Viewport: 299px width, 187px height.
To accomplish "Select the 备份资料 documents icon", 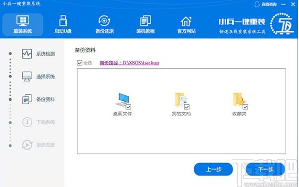I will 27,99.
